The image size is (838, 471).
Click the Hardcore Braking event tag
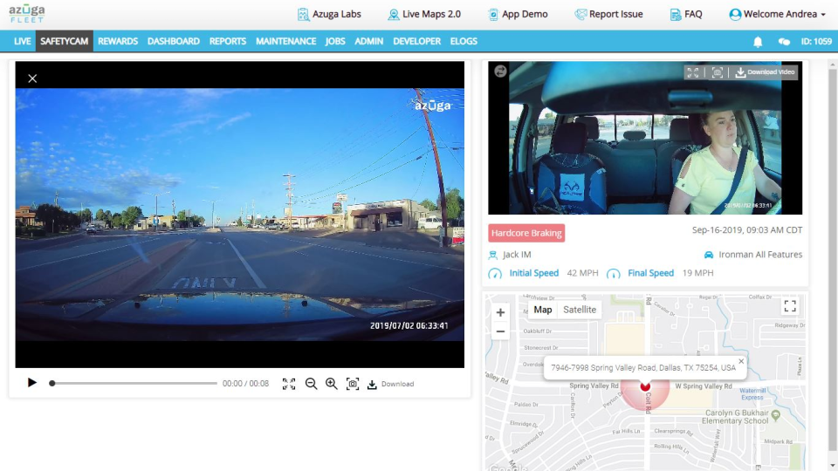(x=526, y=233)
